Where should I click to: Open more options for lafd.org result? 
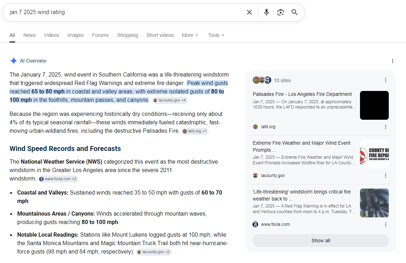(386, 126)
